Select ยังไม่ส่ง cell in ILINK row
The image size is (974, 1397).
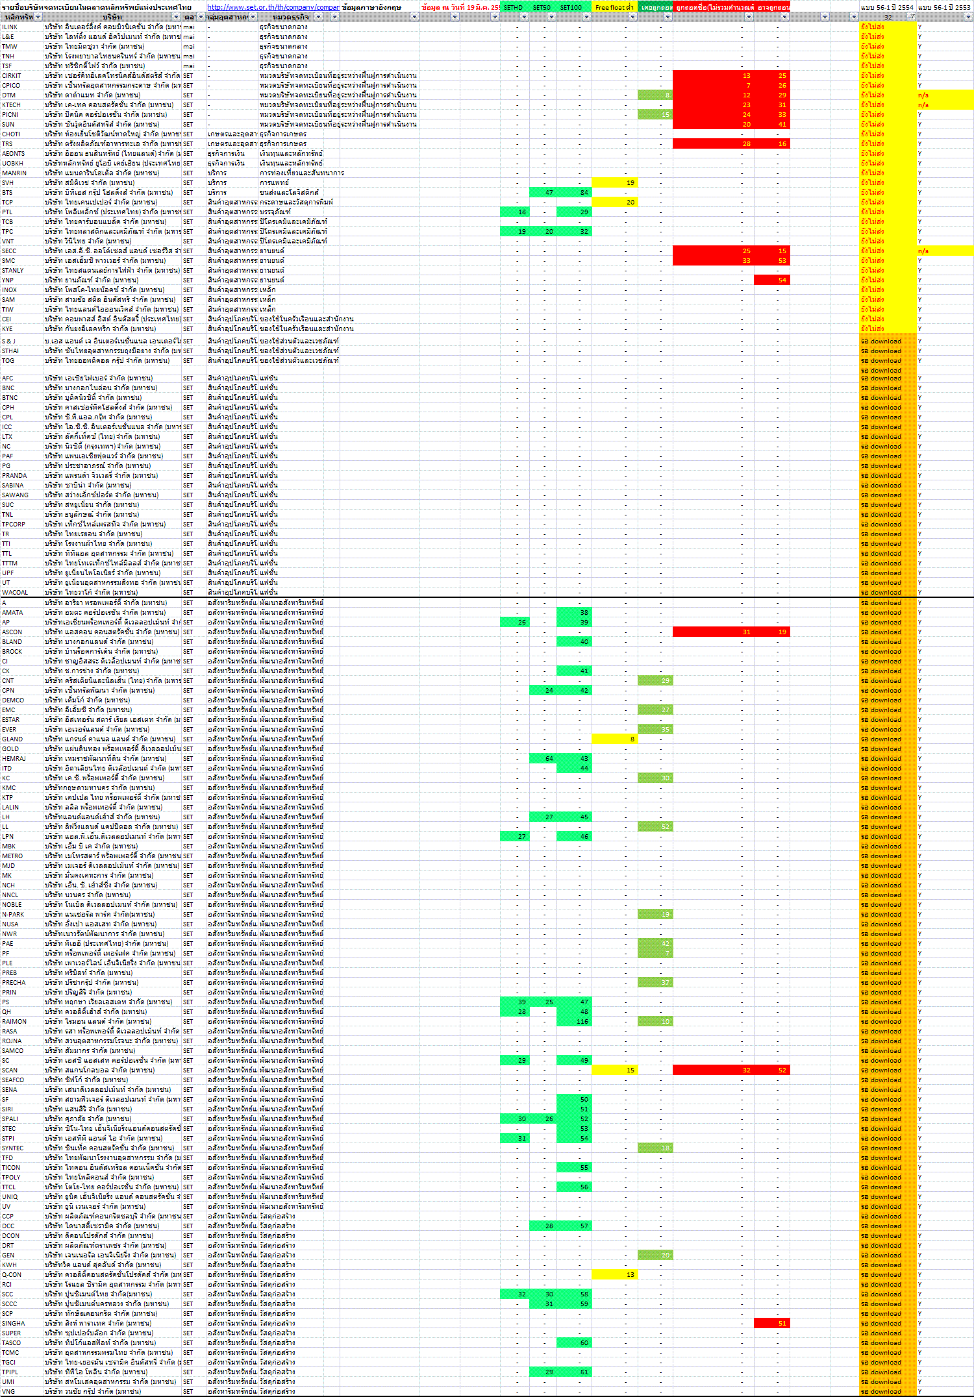tap(888, 27)
